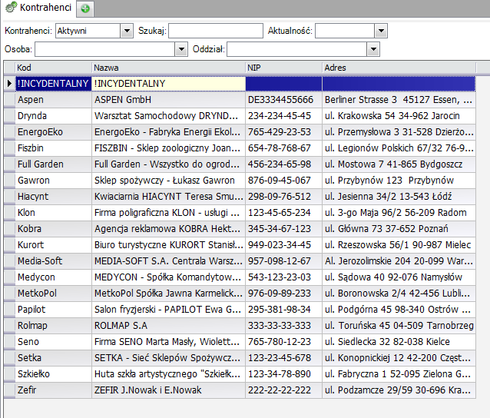Click NIP 765-429-23-53

point(283,132)
